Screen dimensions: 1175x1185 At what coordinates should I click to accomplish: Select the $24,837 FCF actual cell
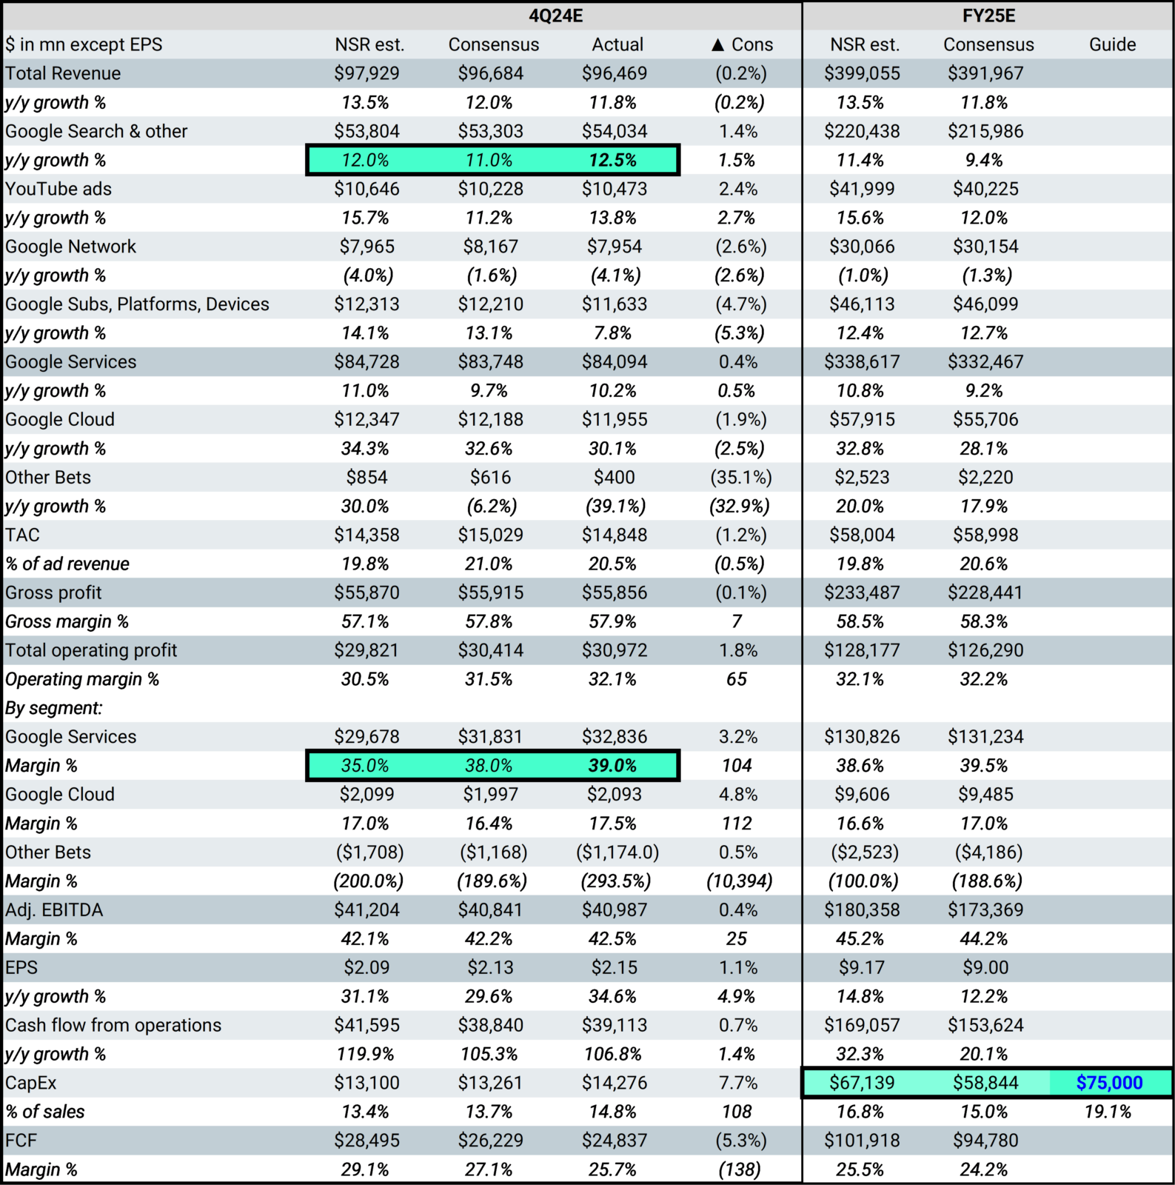click(x=614, y=1141)
